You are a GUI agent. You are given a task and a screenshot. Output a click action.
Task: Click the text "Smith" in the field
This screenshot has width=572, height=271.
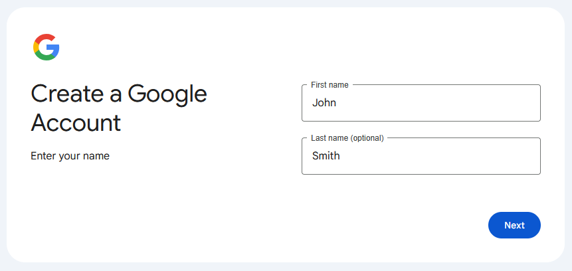[326, 156]
